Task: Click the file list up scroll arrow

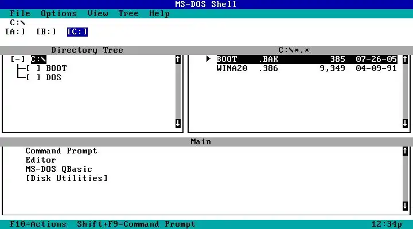Action: 405,60
